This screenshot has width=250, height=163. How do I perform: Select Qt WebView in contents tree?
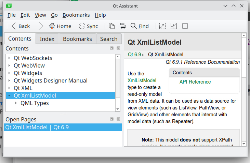click(x=29, y=65)
